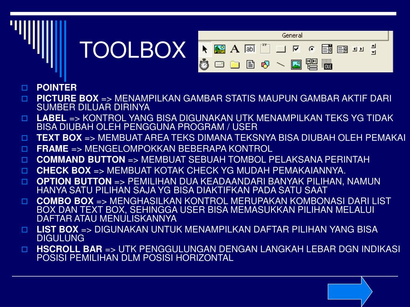Image resolution: width=410 pixels, height=307 pixels.
Task: Pick the TextBox 'abl' control icon
Action: tap(250, 49)
